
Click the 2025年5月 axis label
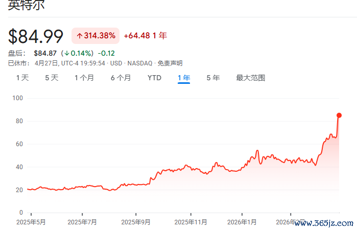click(31, 222)
